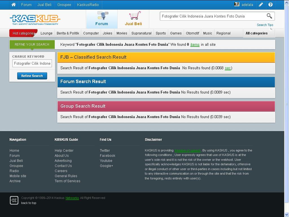Image resolution: width=289 pixels, height=217 pixels.
Task: Click back to top link
Action: tap(29, 203)
